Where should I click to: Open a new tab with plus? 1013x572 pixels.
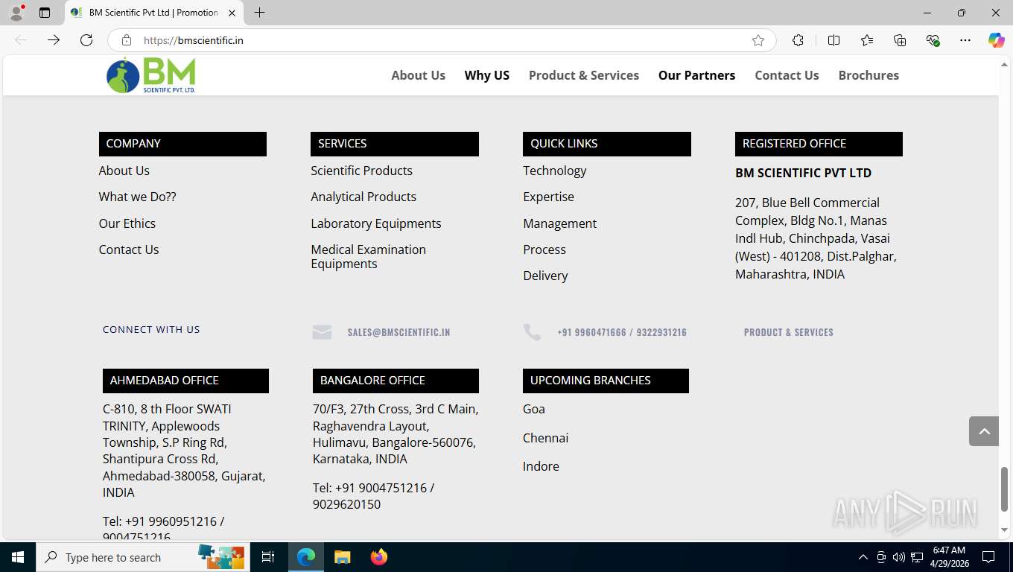point(259,13)
